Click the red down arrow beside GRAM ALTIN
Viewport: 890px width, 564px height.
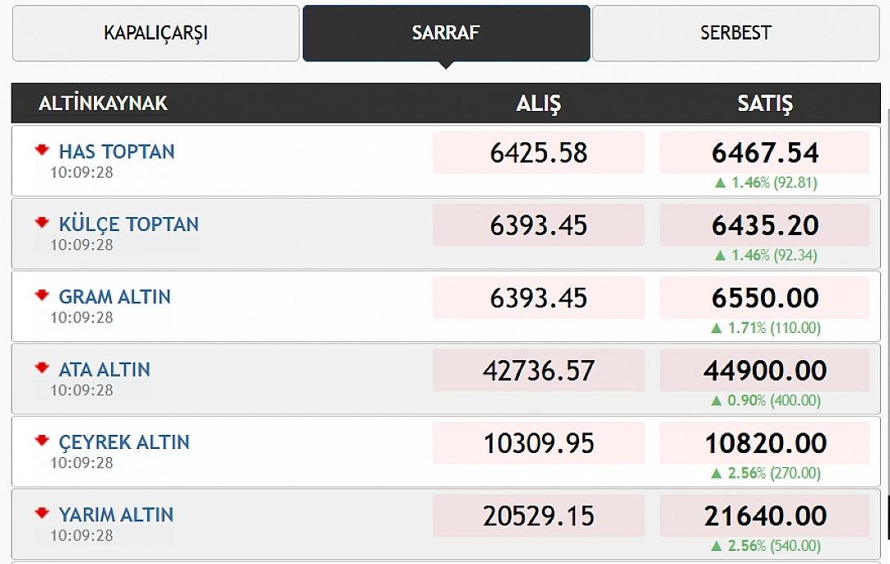pyautogui.click(x=42, y=295)
